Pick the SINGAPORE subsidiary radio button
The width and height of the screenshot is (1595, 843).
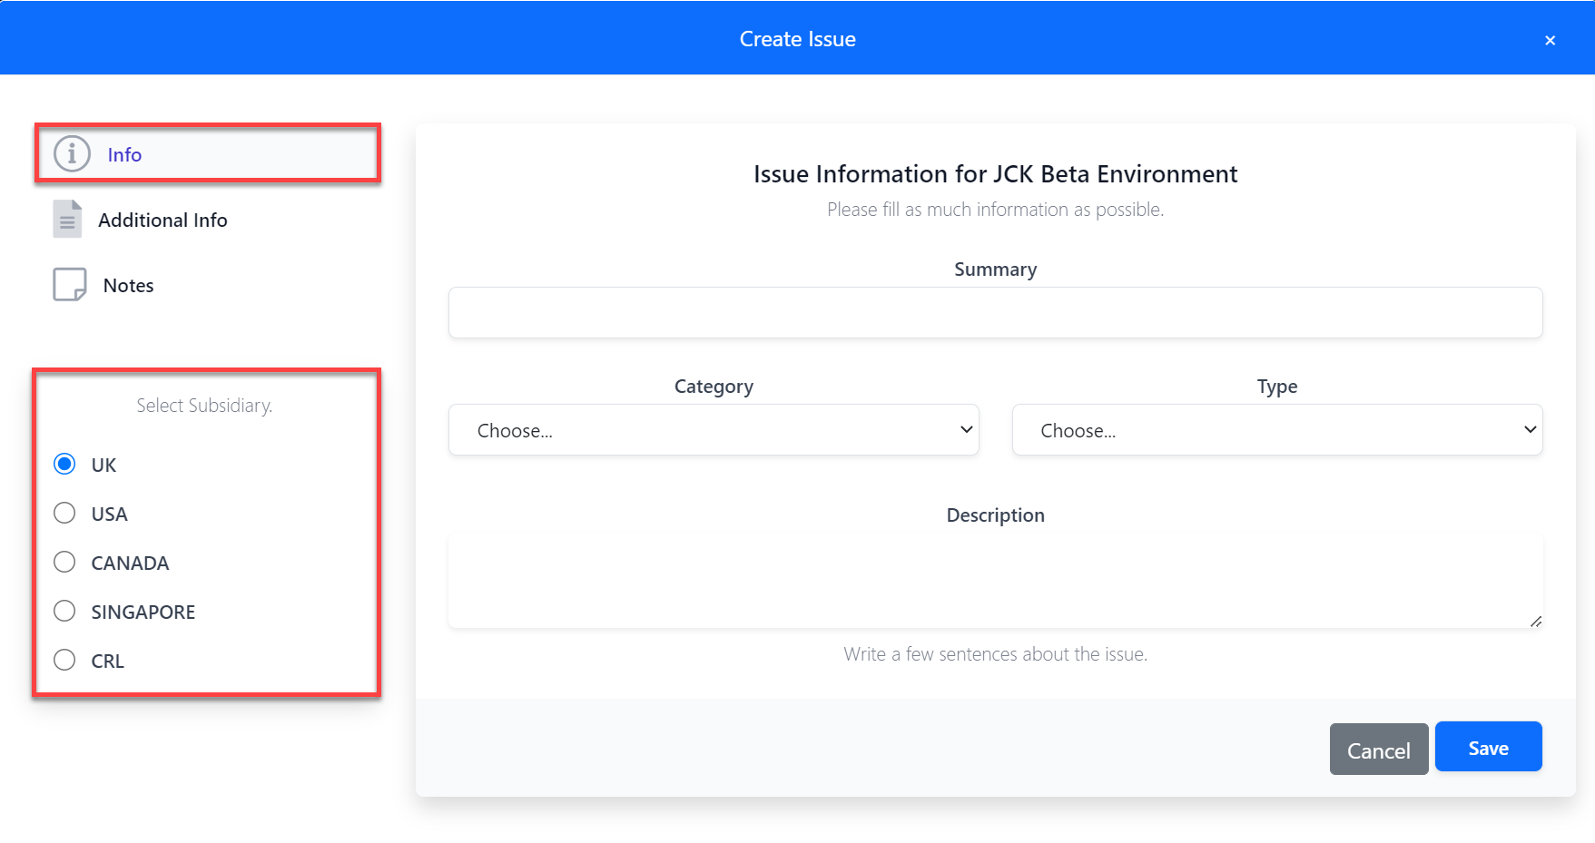(64, 612)
